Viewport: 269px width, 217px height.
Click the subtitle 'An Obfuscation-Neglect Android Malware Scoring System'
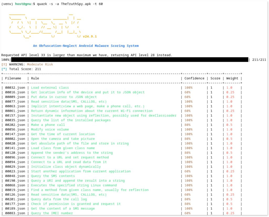(x=86, y=46)
